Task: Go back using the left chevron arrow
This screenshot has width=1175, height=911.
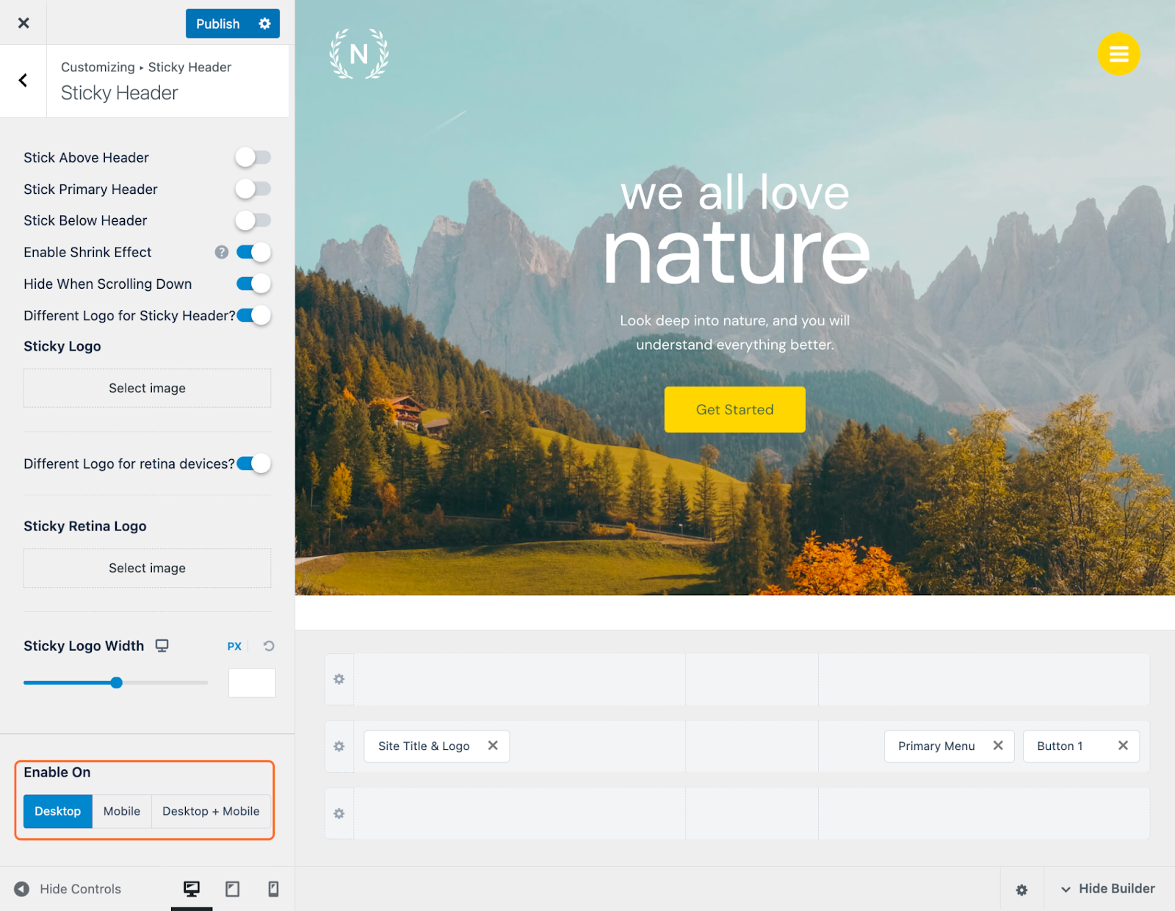Action: coord(23,80)
